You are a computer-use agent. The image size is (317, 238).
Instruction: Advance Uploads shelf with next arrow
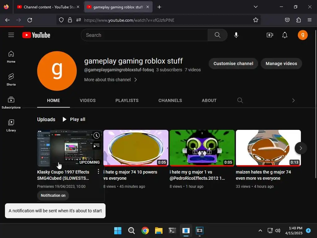301,148
